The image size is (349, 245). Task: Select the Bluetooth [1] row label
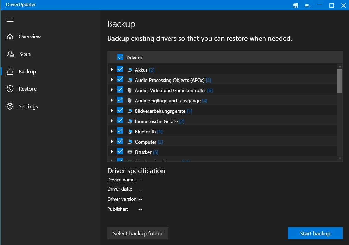(149, 132)
